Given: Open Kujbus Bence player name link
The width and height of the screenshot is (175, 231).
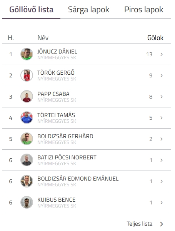Looking at the screenshot, I should 57,200.
